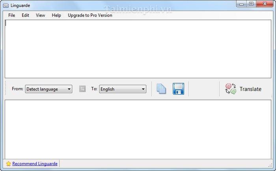The width and height of the screenshot is (276, 171).
Task: Click inside the source text input area
Action: pos(138,49)
